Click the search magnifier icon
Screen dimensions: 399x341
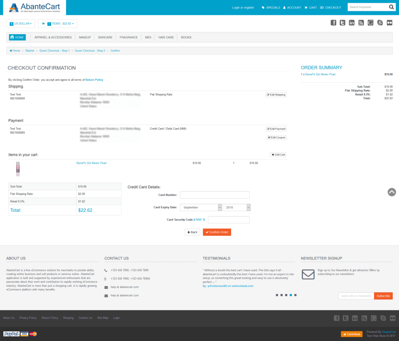[x=391, y=7]
